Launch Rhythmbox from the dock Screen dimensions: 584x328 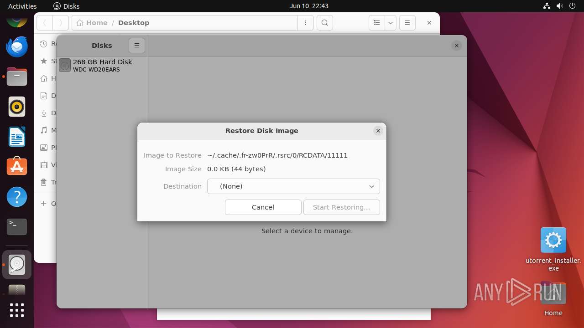tap(17, 107)
